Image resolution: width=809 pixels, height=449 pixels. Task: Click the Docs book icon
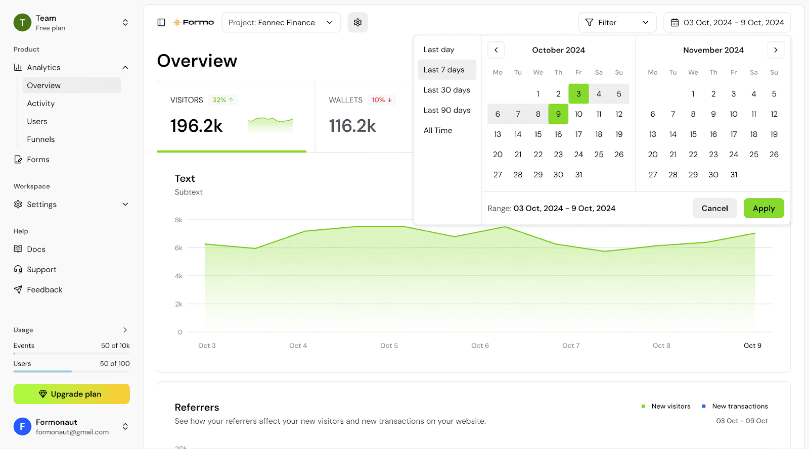pos(18,249)
